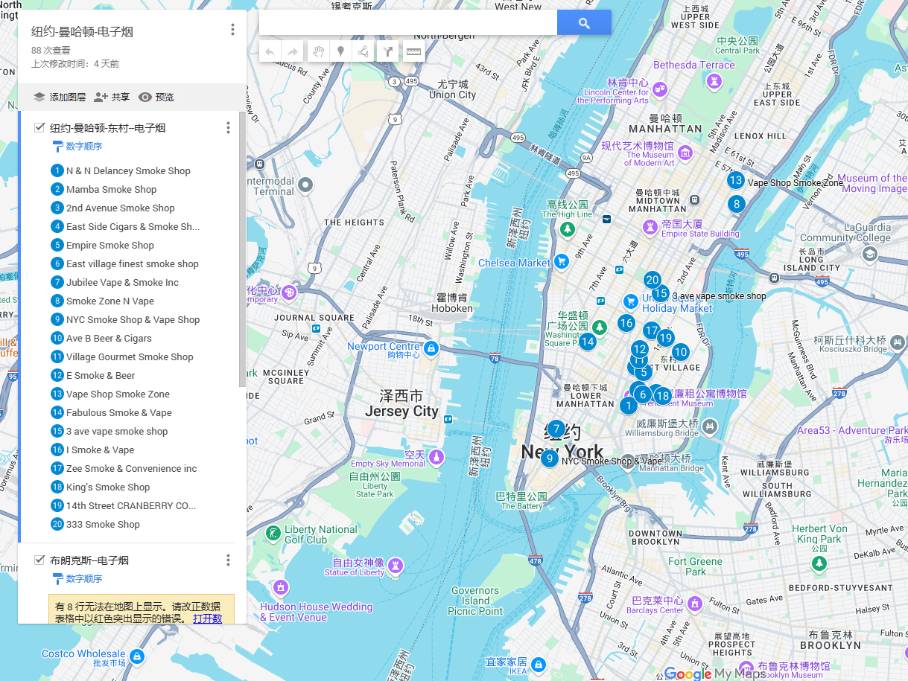Activate the measure distance ruler tool

[413, 52]
